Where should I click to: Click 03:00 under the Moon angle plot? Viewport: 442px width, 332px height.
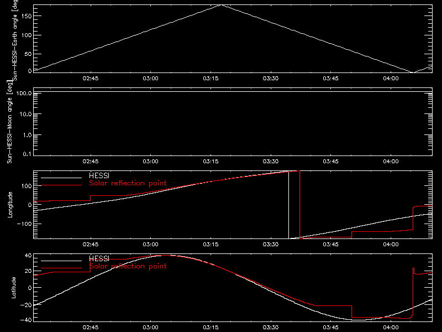tap(150, 162)
